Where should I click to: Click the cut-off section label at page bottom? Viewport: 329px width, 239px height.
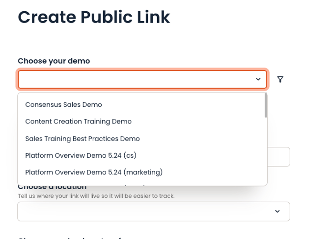pos(74,238)
